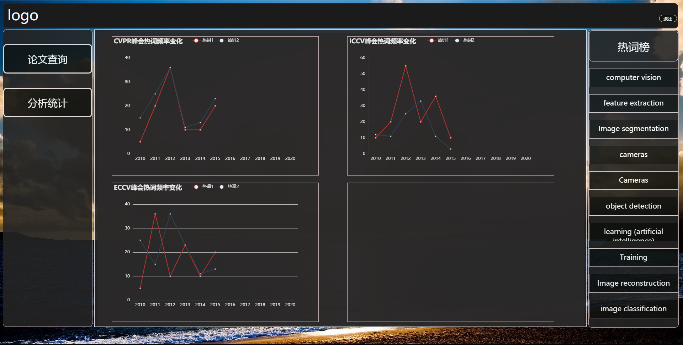Screen dimensions: 683x345
Task: Click the 退出 logout link
Action: (x=668, y=19)
